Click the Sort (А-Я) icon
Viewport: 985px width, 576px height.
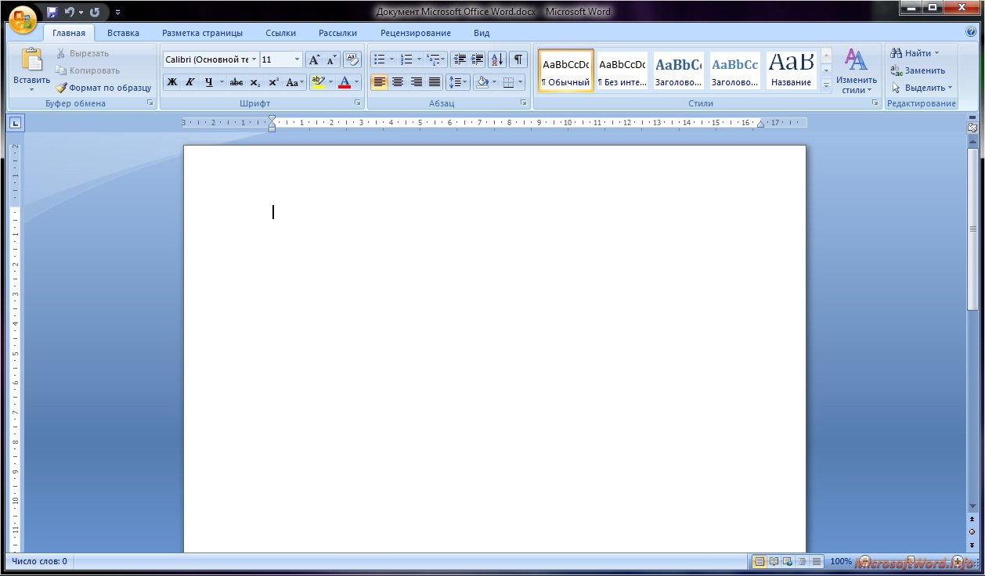[x=496, y=59]
